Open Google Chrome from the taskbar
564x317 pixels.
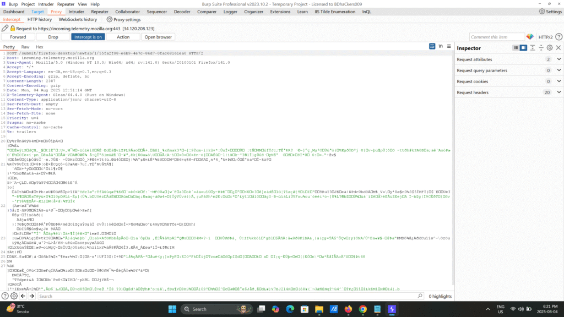tap(362, 309)
